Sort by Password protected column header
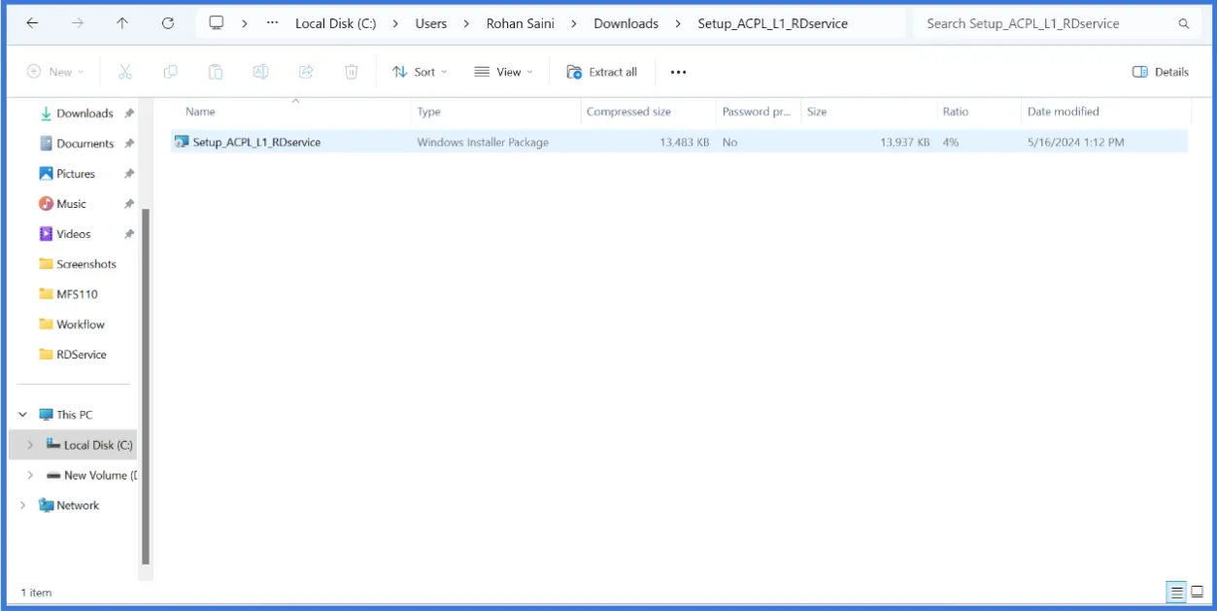The height and width of the screenshot is (611, 1217). (757, 112)
